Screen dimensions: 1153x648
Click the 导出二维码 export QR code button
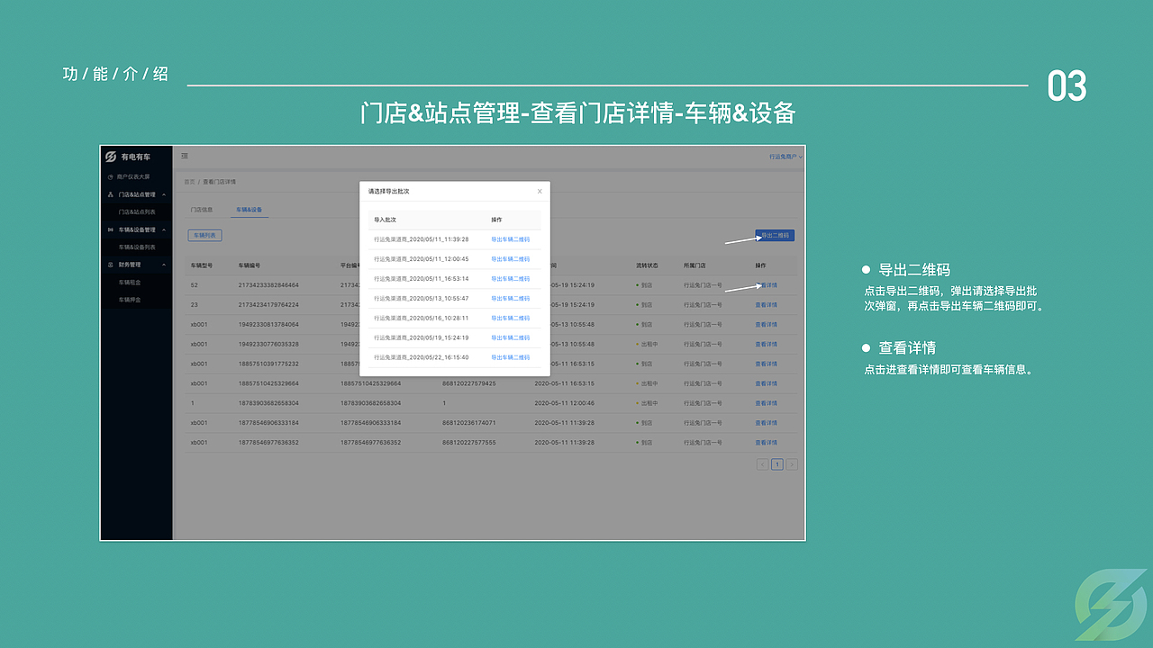tap(776, 235)
